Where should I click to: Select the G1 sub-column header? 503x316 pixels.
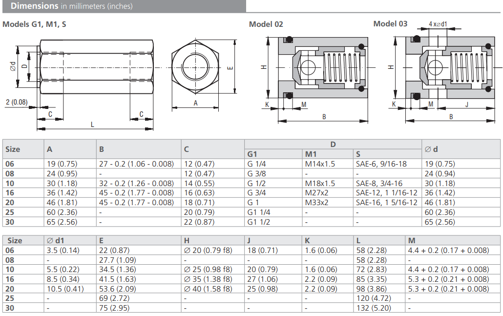tap(252, 154)
